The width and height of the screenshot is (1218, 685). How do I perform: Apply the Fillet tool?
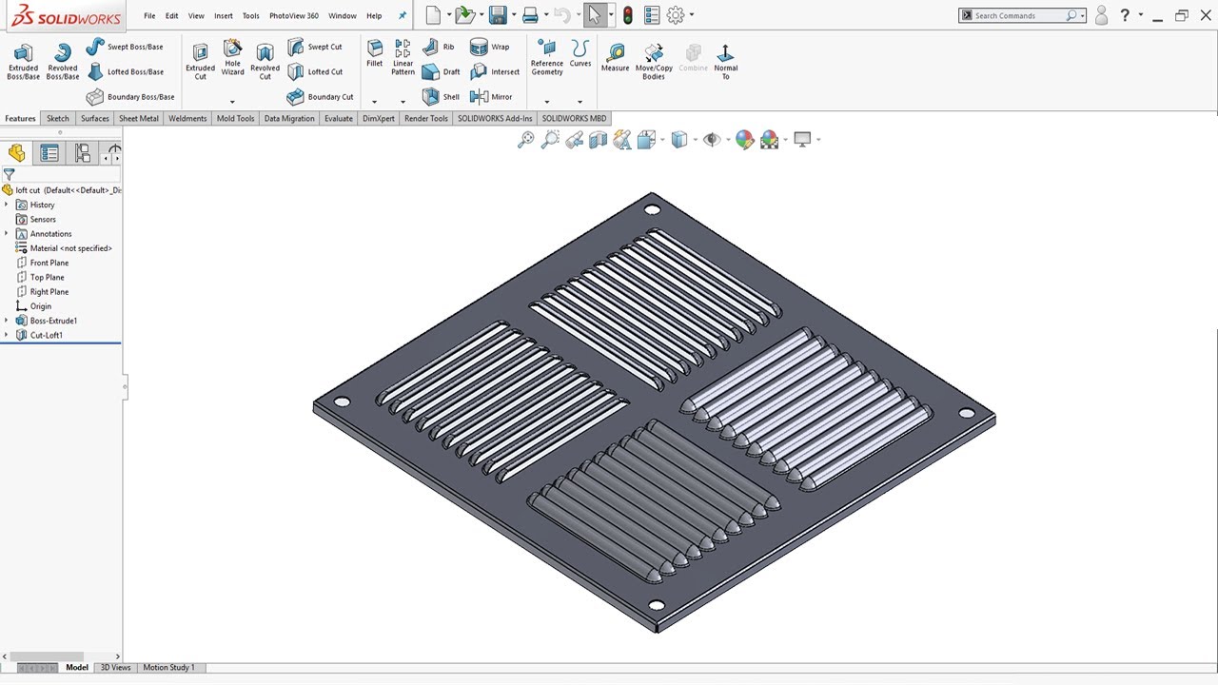[374, 54]
